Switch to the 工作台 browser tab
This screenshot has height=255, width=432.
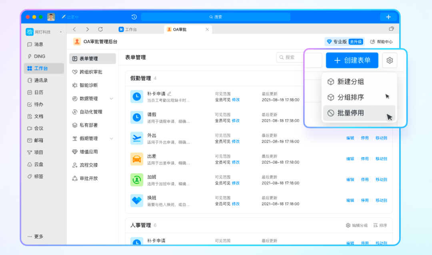(128, 30)
